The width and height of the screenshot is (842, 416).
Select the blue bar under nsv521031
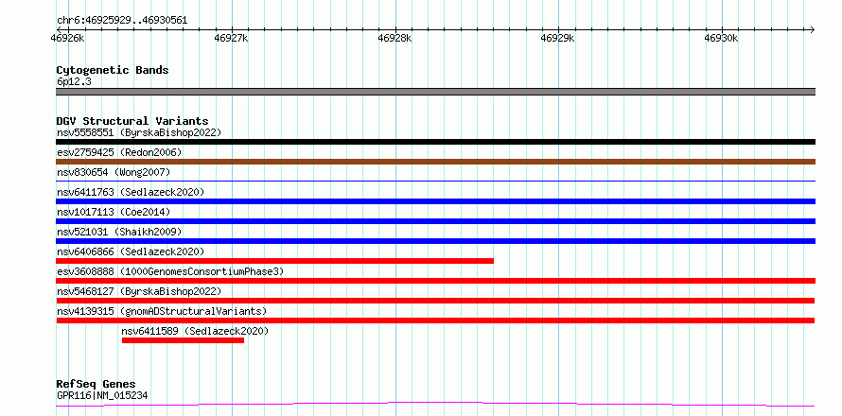tap(435, 241)
